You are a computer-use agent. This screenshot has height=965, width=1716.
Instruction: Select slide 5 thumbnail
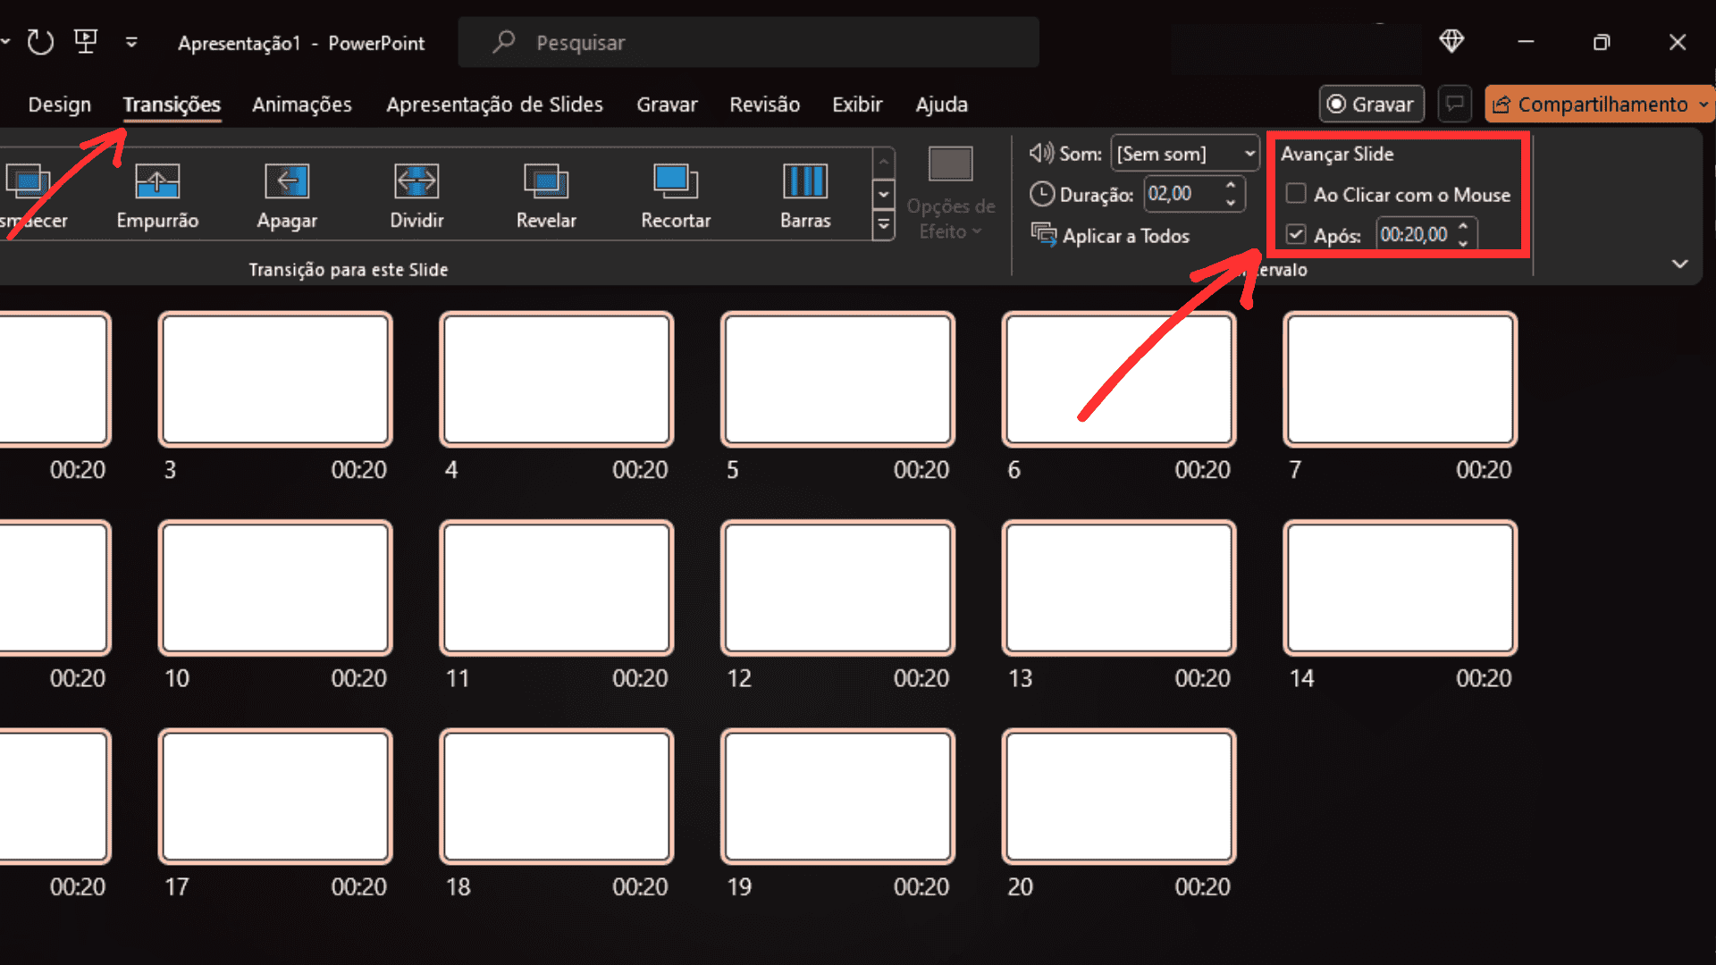pos(837,379)
